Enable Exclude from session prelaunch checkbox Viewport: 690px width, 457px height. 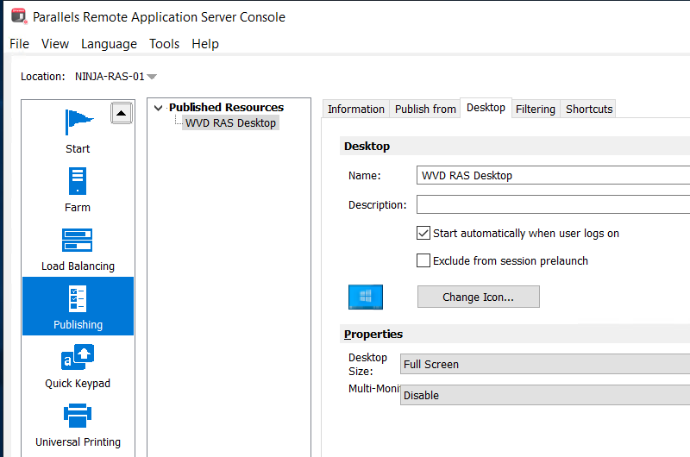[x=423, y=260]
